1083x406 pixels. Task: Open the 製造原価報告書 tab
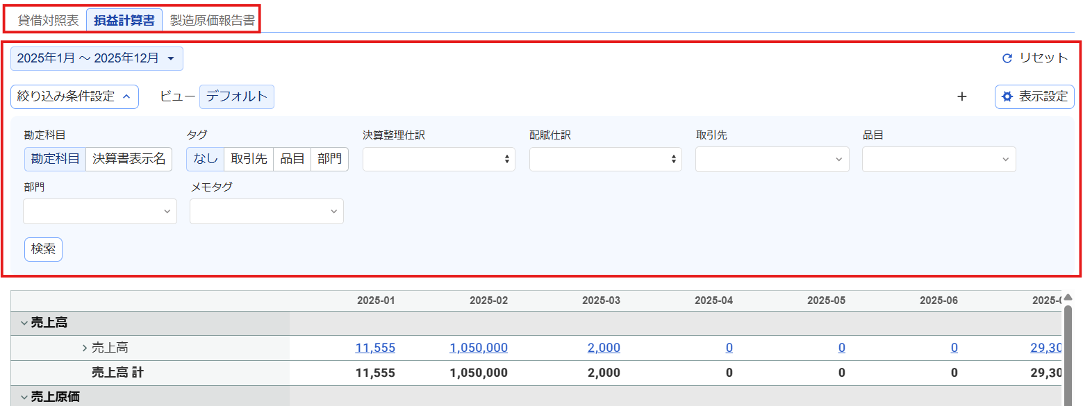click(212, 20)
